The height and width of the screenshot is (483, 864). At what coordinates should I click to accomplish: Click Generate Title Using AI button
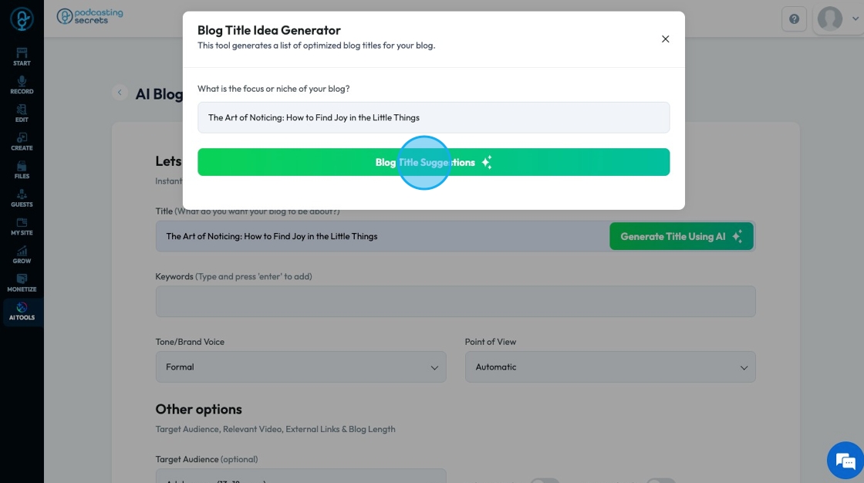(x=681, y=236)
